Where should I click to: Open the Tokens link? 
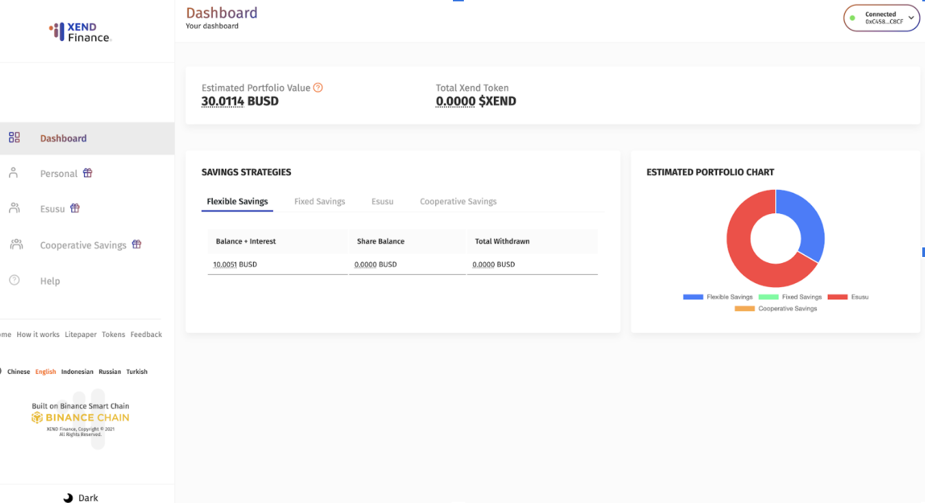click(114, 335)
